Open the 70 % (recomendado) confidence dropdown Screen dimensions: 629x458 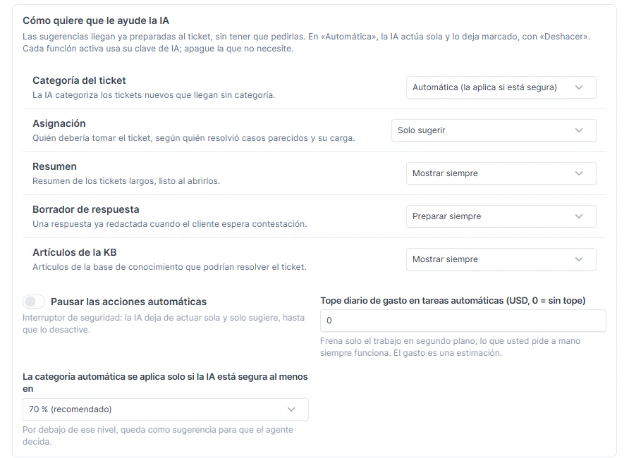[165, 409]
